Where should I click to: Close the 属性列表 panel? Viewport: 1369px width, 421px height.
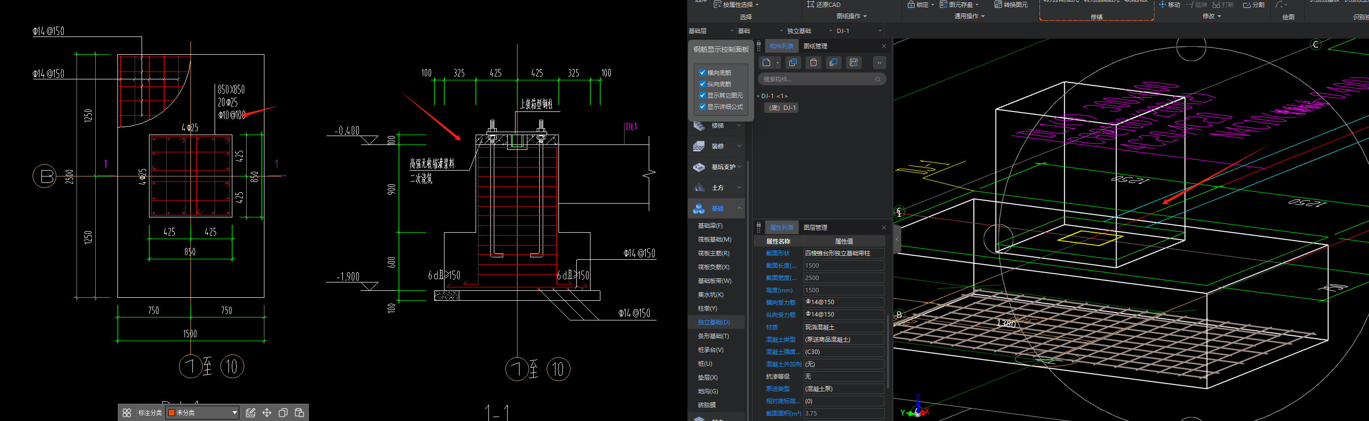point(884,227)
